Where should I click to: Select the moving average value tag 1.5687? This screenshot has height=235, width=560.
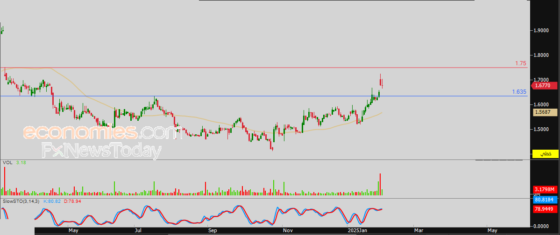(x=545, y=112)
